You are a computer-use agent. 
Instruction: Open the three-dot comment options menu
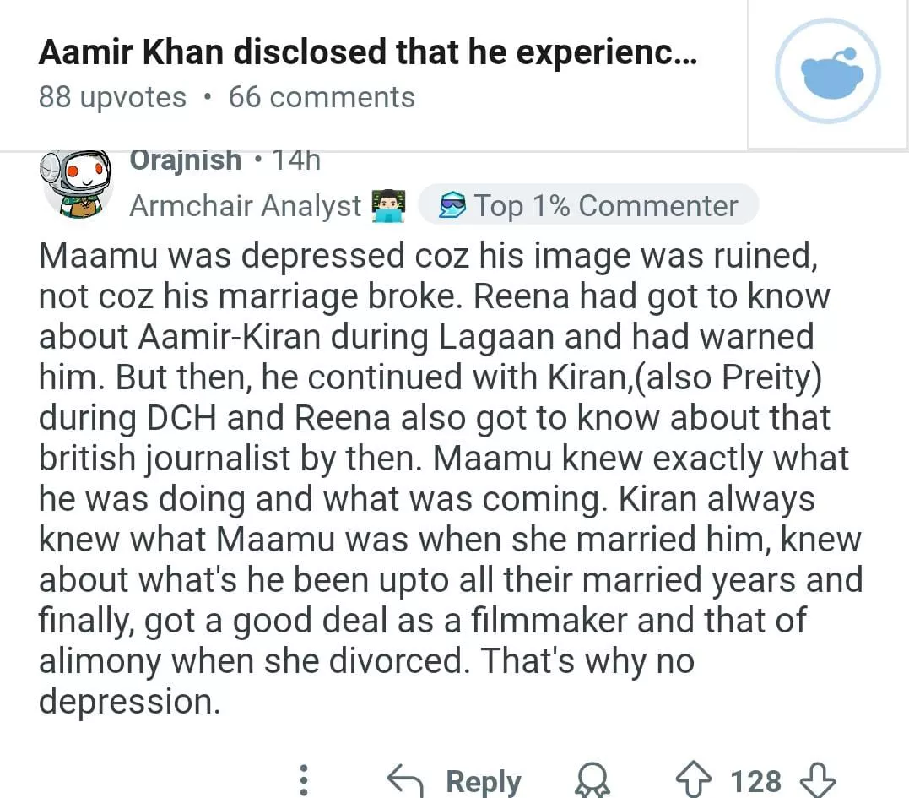(x=305, y=780)
